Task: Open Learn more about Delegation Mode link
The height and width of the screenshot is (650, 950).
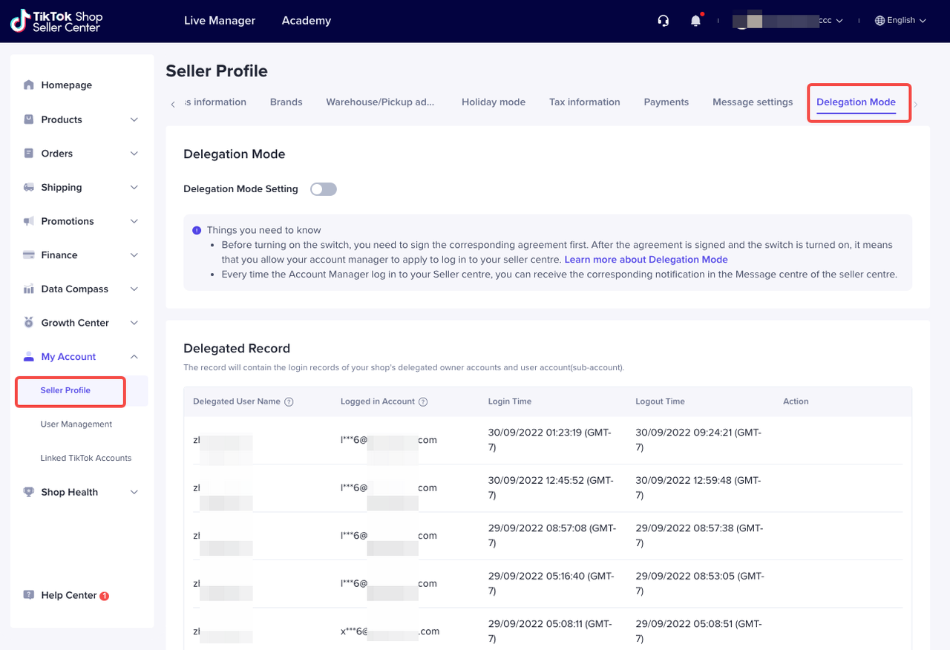Action: [x=646, y=260]
